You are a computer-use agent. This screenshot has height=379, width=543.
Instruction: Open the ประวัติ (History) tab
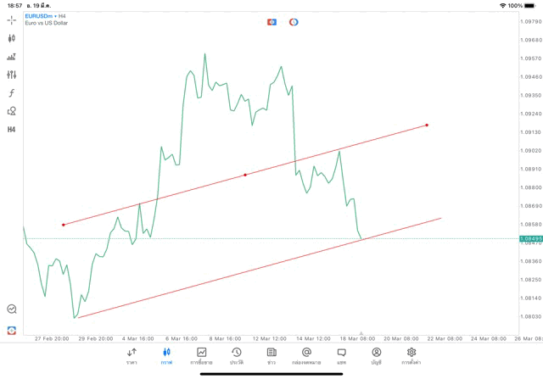click(236, 355)
